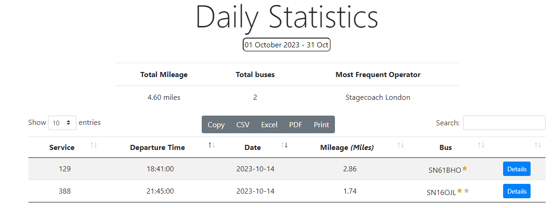Open the Show entries count dropdown

pyautogui.click(x=62, y=123)
